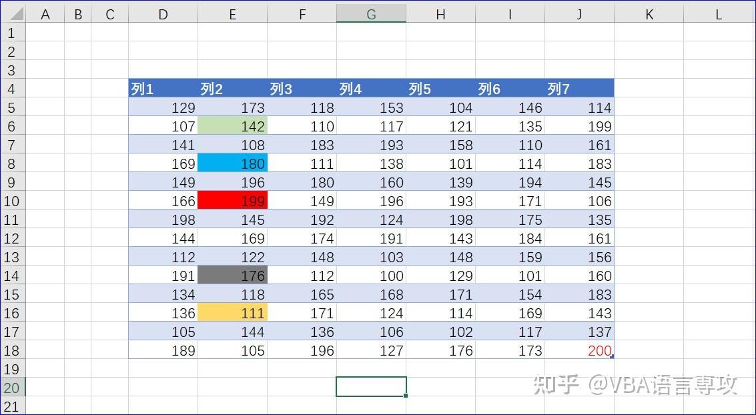This screenshot has width=756, height=415.
Task: Select cell G14 containing 100
Action: 371,276
